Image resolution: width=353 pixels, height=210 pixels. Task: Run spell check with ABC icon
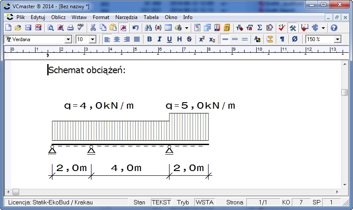point(80,28)
